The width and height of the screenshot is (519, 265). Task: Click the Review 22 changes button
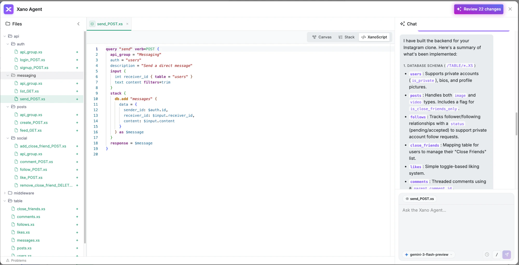(x=479, y=9)
